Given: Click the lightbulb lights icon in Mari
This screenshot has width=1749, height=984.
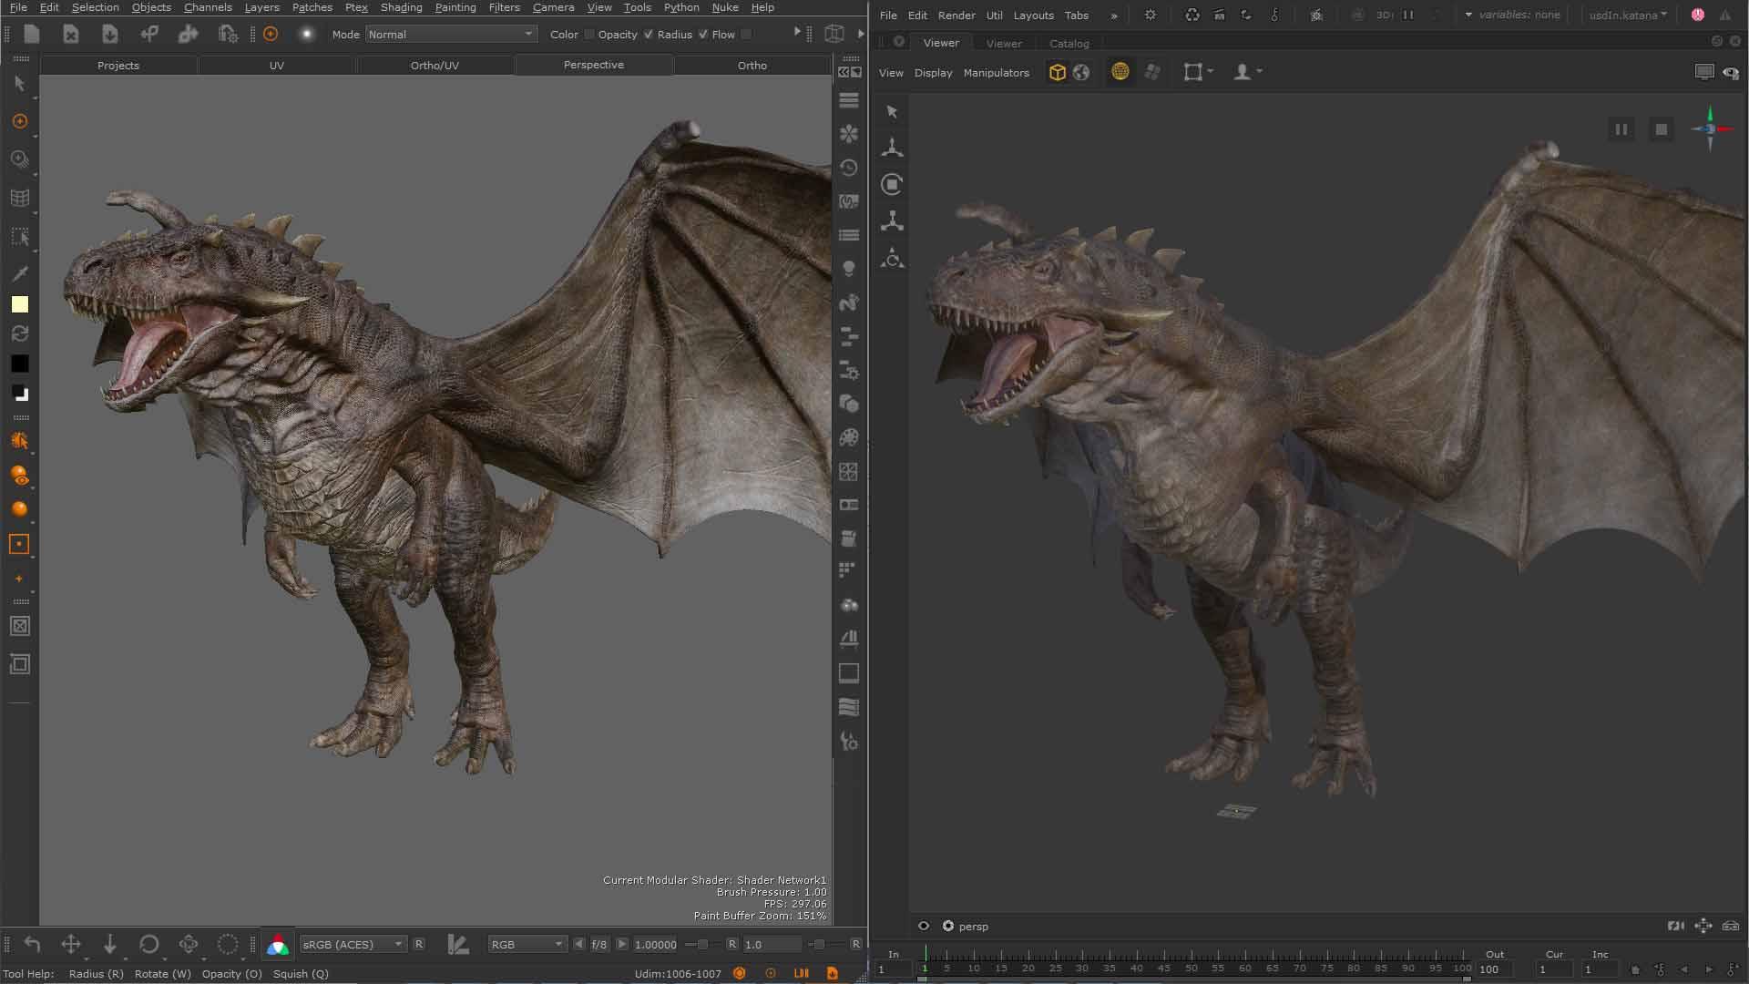Looking at the screenshot, I should [848, 269].
